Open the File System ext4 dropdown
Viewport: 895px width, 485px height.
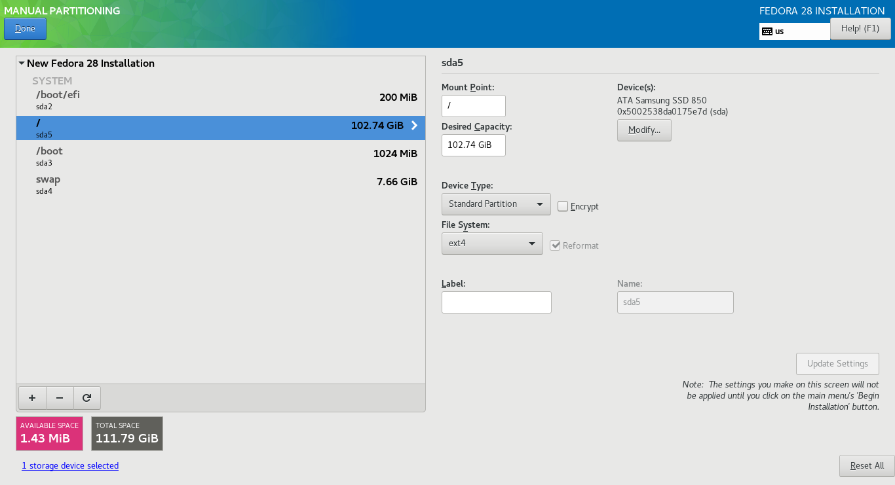pos(492,243)
